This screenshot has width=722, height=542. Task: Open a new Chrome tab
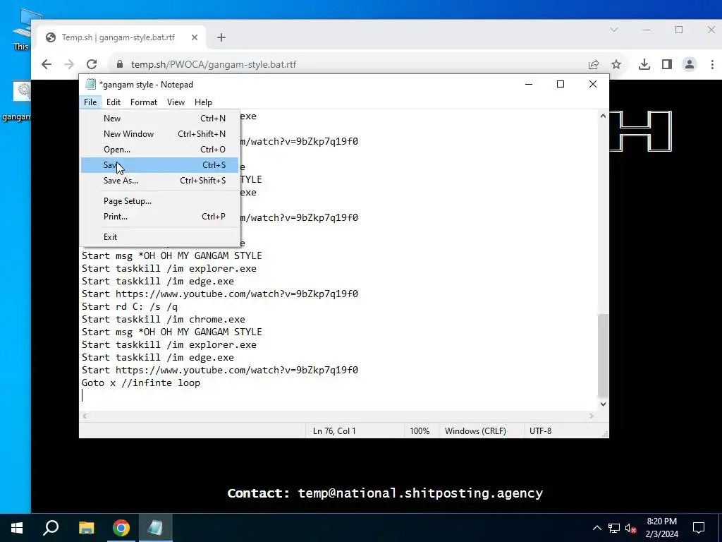tap(221, 37)
